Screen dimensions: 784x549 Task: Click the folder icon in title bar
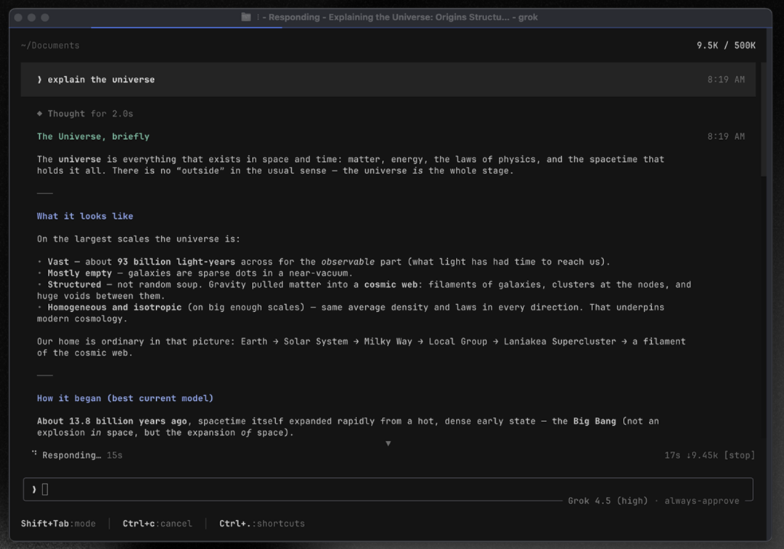click(246, 17)
